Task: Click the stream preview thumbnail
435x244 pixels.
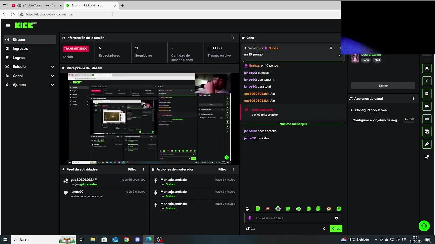Action: tap(149, 118)
